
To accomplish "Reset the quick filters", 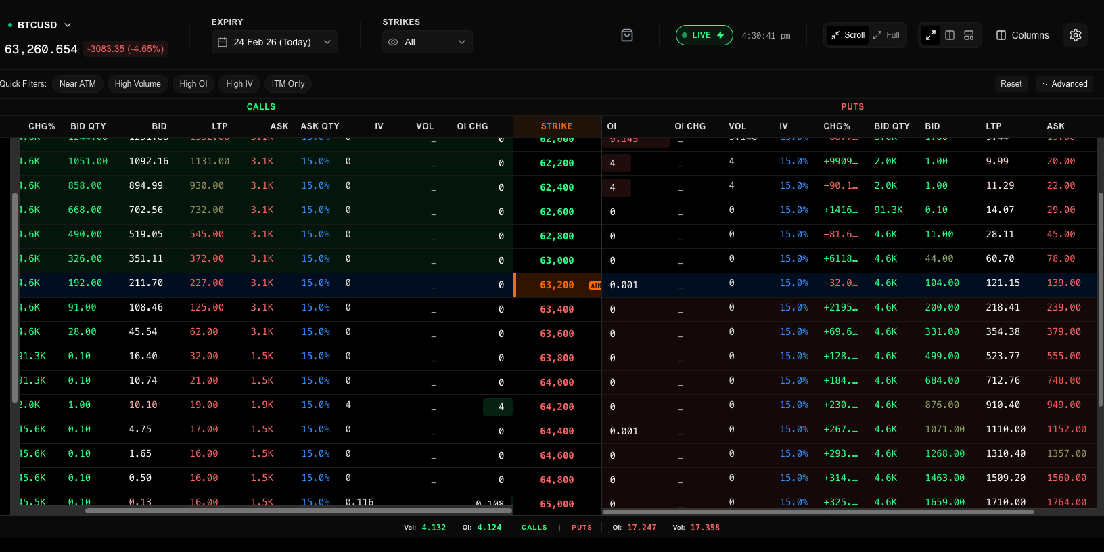I will (1011, 84).
